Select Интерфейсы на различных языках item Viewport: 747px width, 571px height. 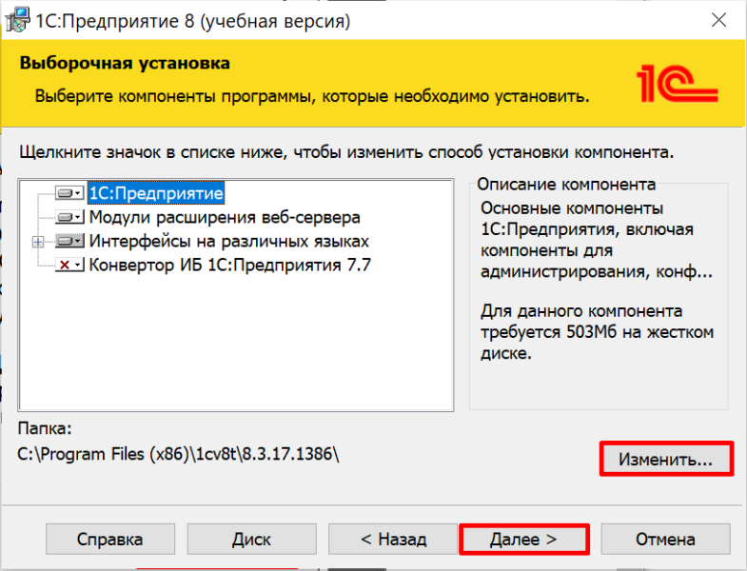tap(228, 242)
